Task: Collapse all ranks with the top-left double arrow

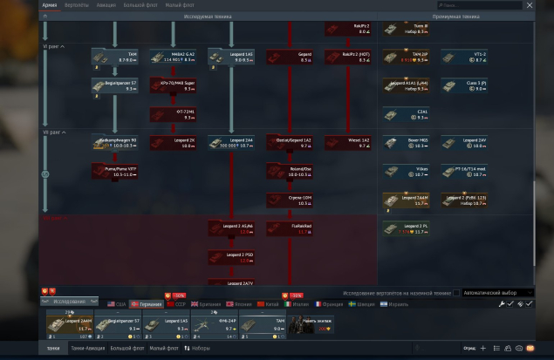Action: pos(44,17)
